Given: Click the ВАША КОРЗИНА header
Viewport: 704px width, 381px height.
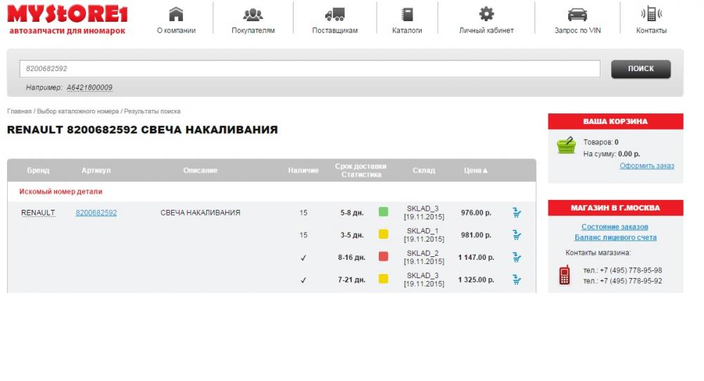Looking at the screenshot, I should pyautogui.click(x=615, y=121).
